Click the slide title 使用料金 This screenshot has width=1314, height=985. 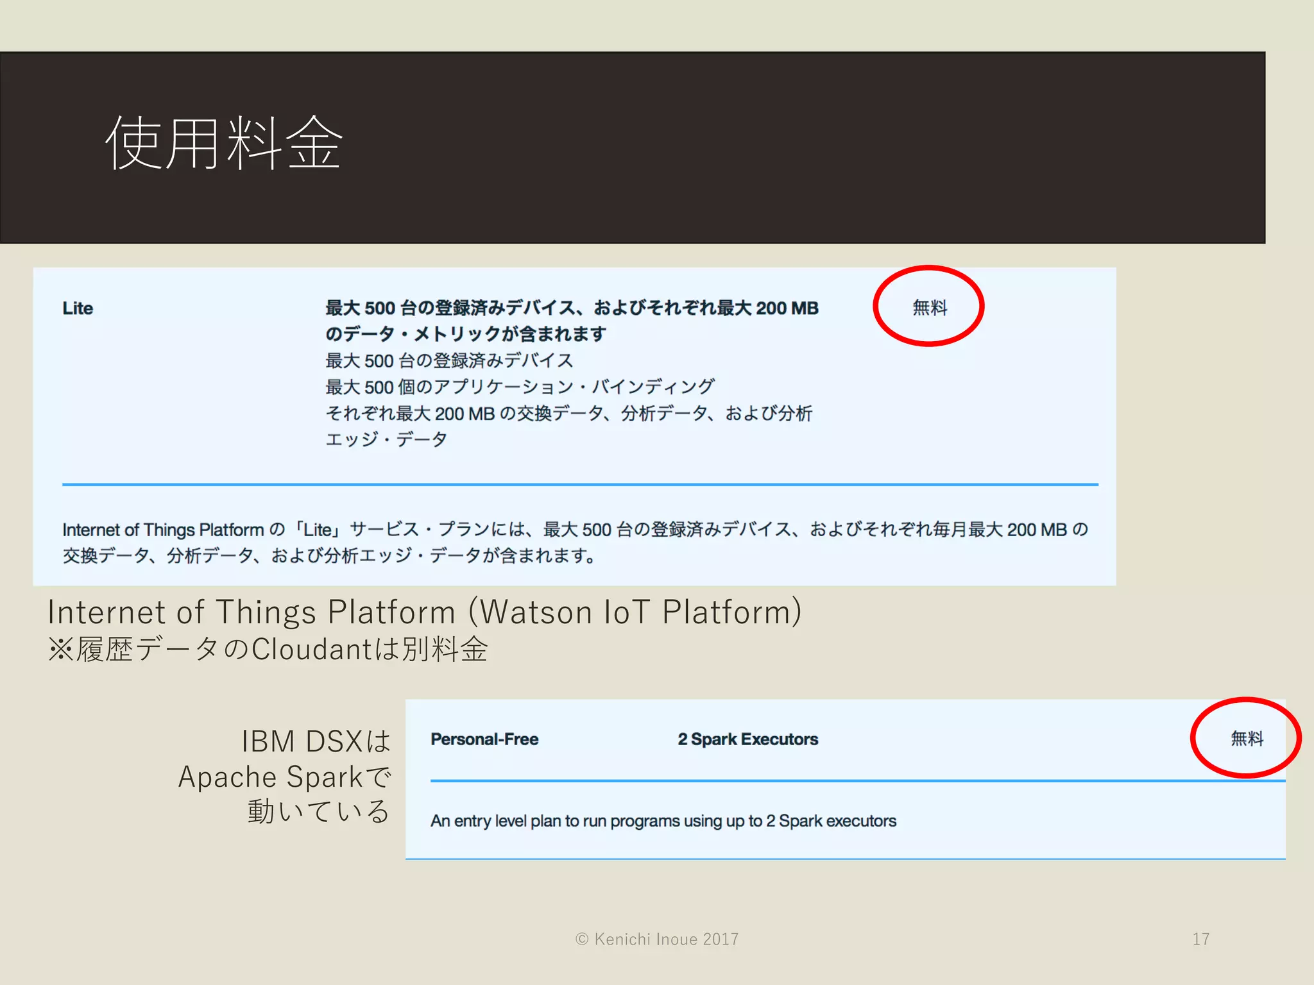[x=224, y=143]
